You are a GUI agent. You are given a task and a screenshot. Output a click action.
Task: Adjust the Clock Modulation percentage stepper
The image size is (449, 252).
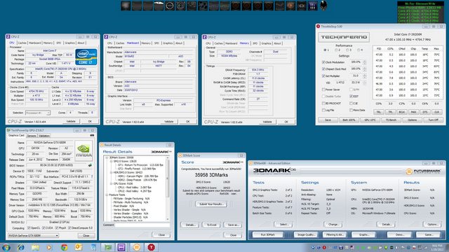coord(365,62)
